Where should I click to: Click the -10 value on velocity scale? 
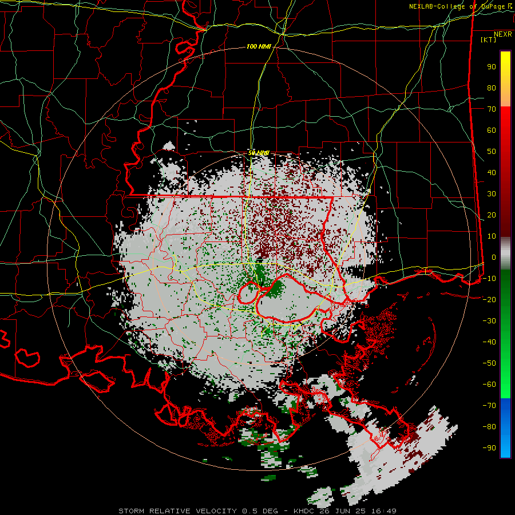pos(489,279)
